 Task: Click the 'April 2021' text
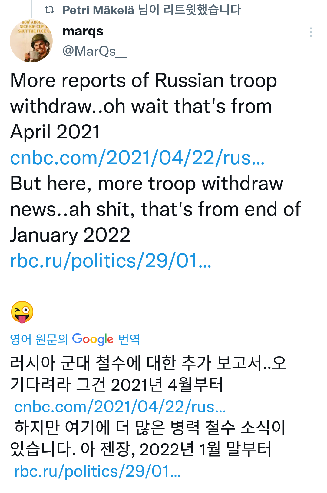[x=55, y=132]
